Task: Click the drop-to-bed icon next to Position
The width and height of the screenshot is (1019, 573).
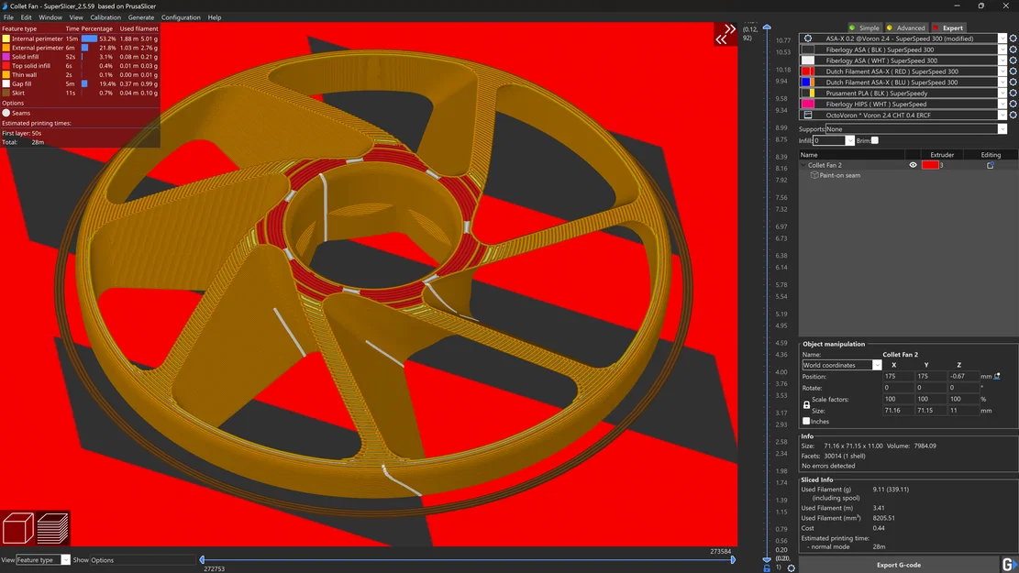Action: tap(997, 376)
